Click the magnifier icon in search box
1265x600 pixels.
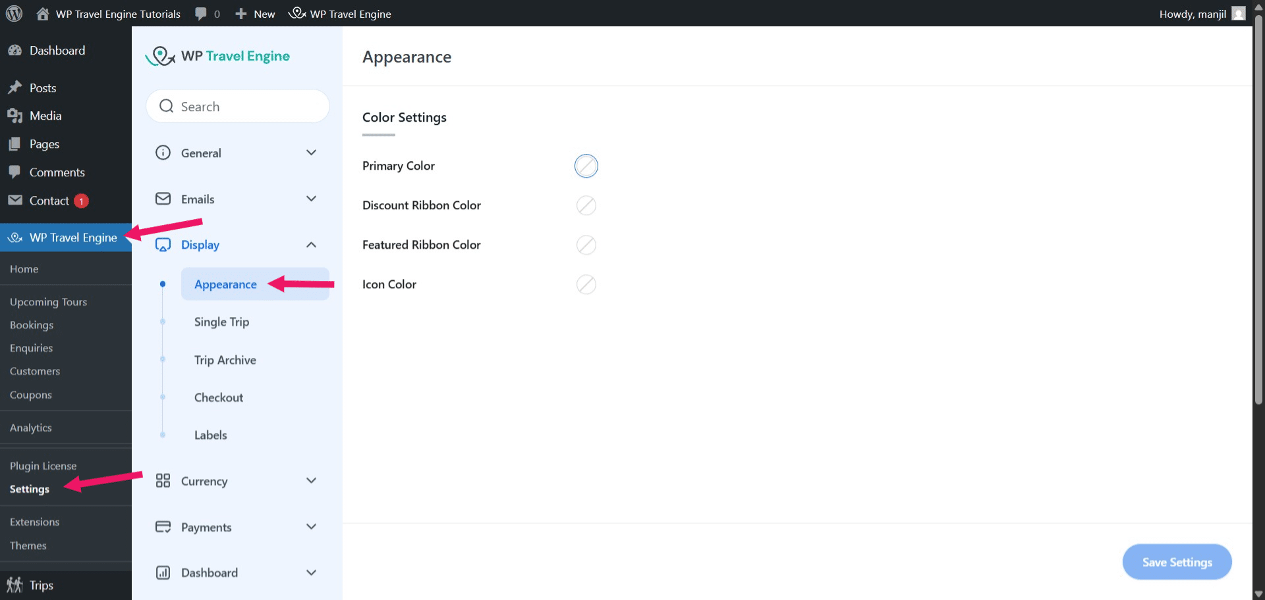[x=167, y=106]
